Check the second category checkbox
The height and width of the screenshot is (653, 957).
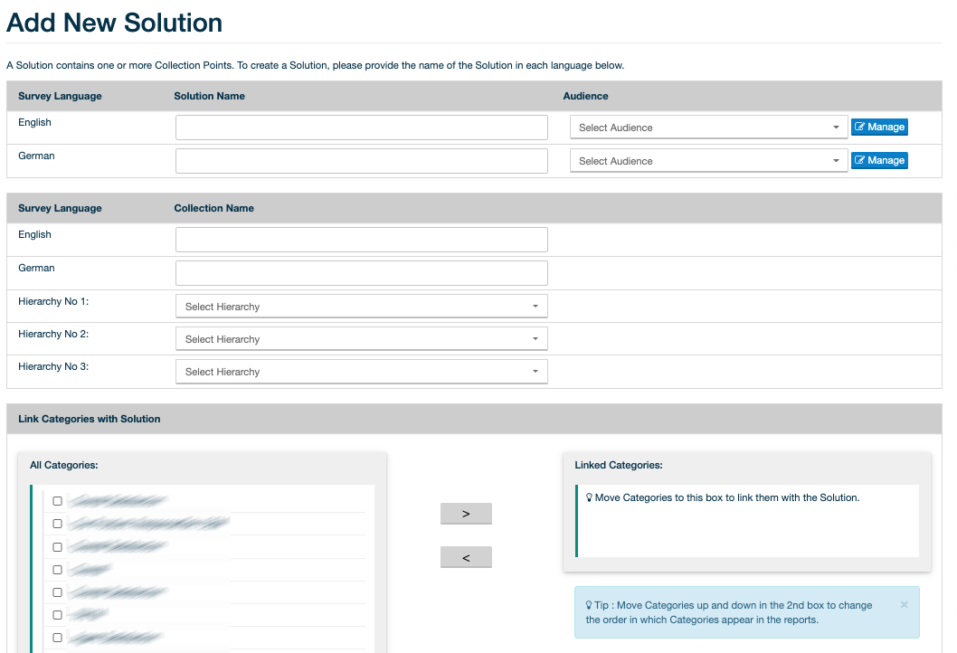58,524
